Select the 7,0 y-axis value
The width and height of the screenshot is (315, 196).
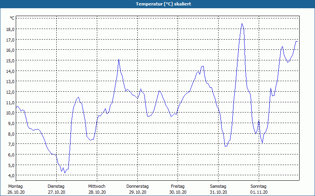(x=11, y=144)
